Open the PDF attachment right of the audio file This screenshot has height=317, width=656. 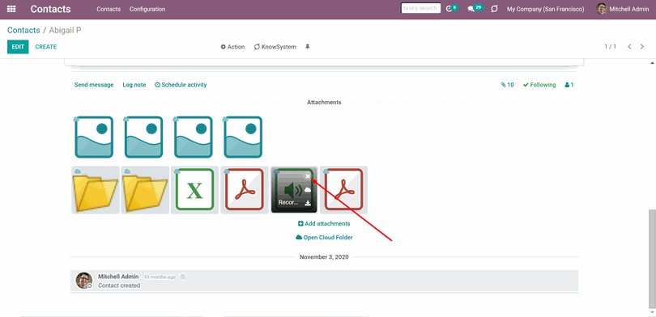344,189
